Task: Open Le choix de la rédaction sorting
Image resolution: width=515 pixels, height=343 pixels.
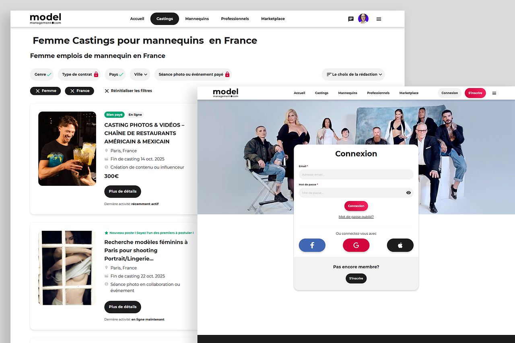Action: [x=353, y=74]
